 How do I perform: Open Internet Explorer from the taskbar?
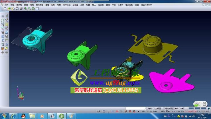coord(13,116)
